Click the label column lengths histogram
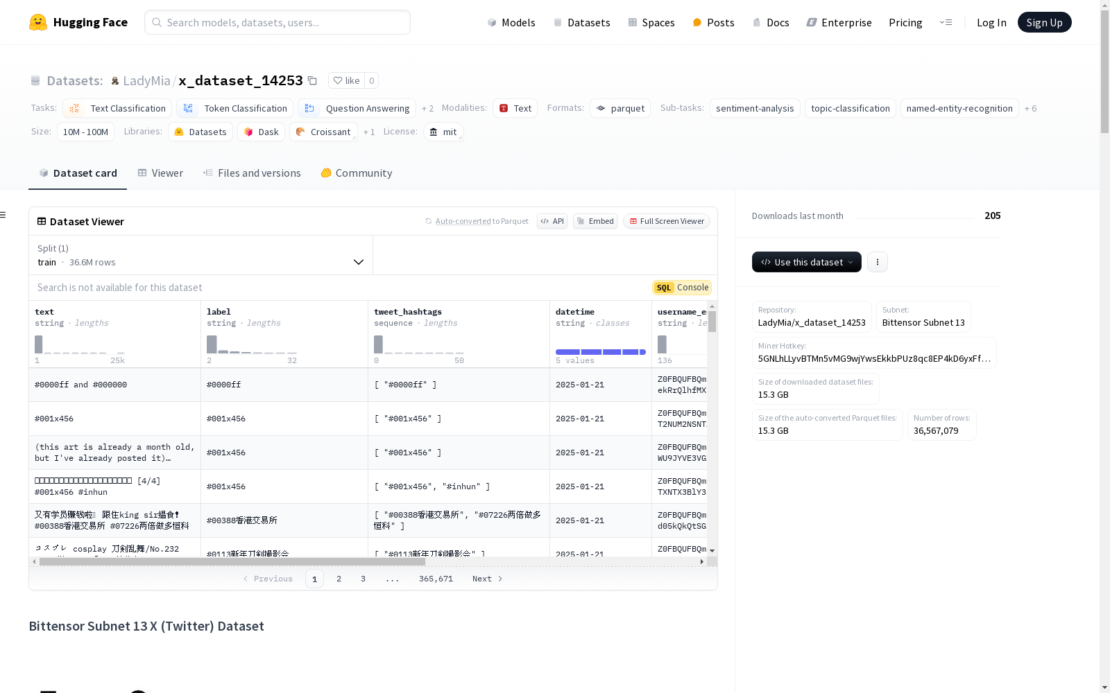Screen dimensions: 1110x693 252,344
